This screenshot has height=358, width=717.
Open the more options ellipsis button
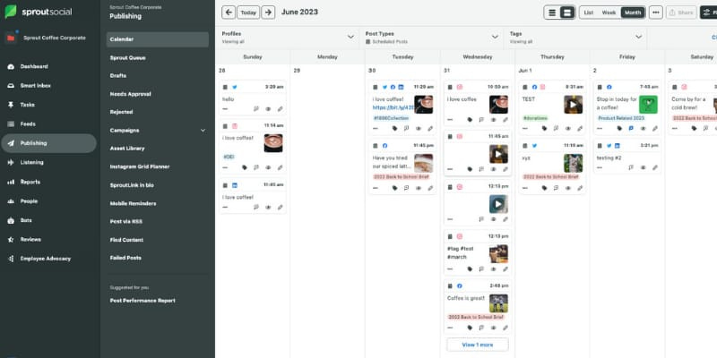click(x=656, y=13)
